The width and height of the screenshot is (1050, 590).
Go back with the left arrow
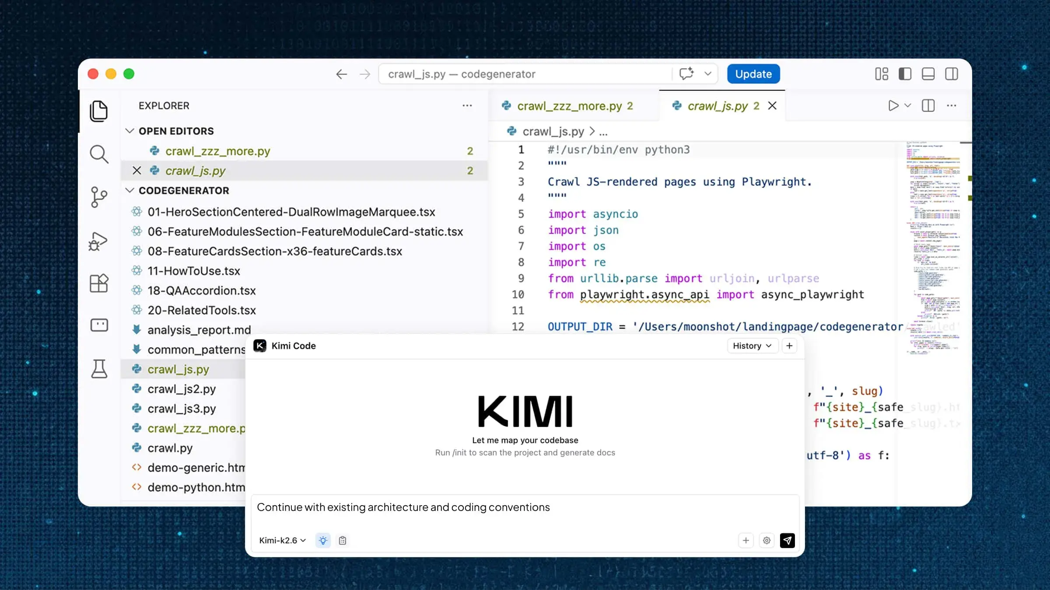click(341, 74)
